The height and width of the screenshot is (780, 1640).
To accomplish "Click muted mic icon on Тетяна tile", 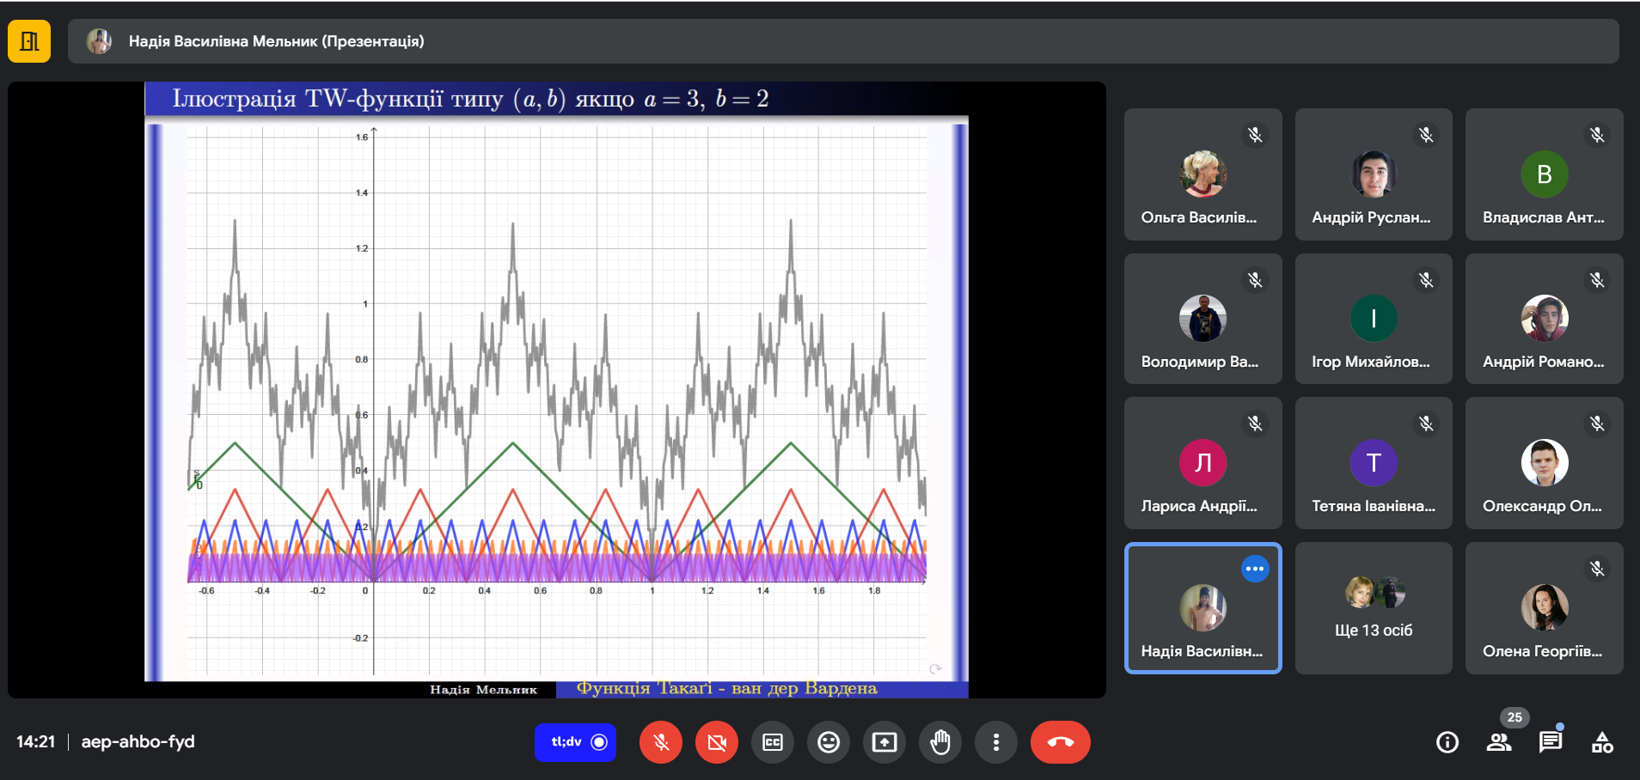I will (1426, 424).
